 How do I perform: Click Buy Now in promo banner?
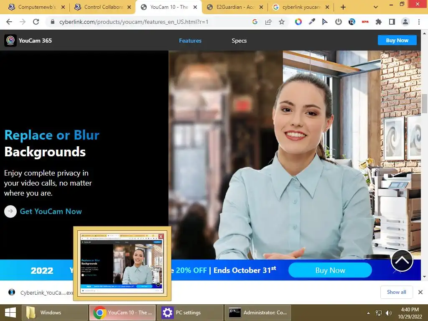click(x=330, y=270)
